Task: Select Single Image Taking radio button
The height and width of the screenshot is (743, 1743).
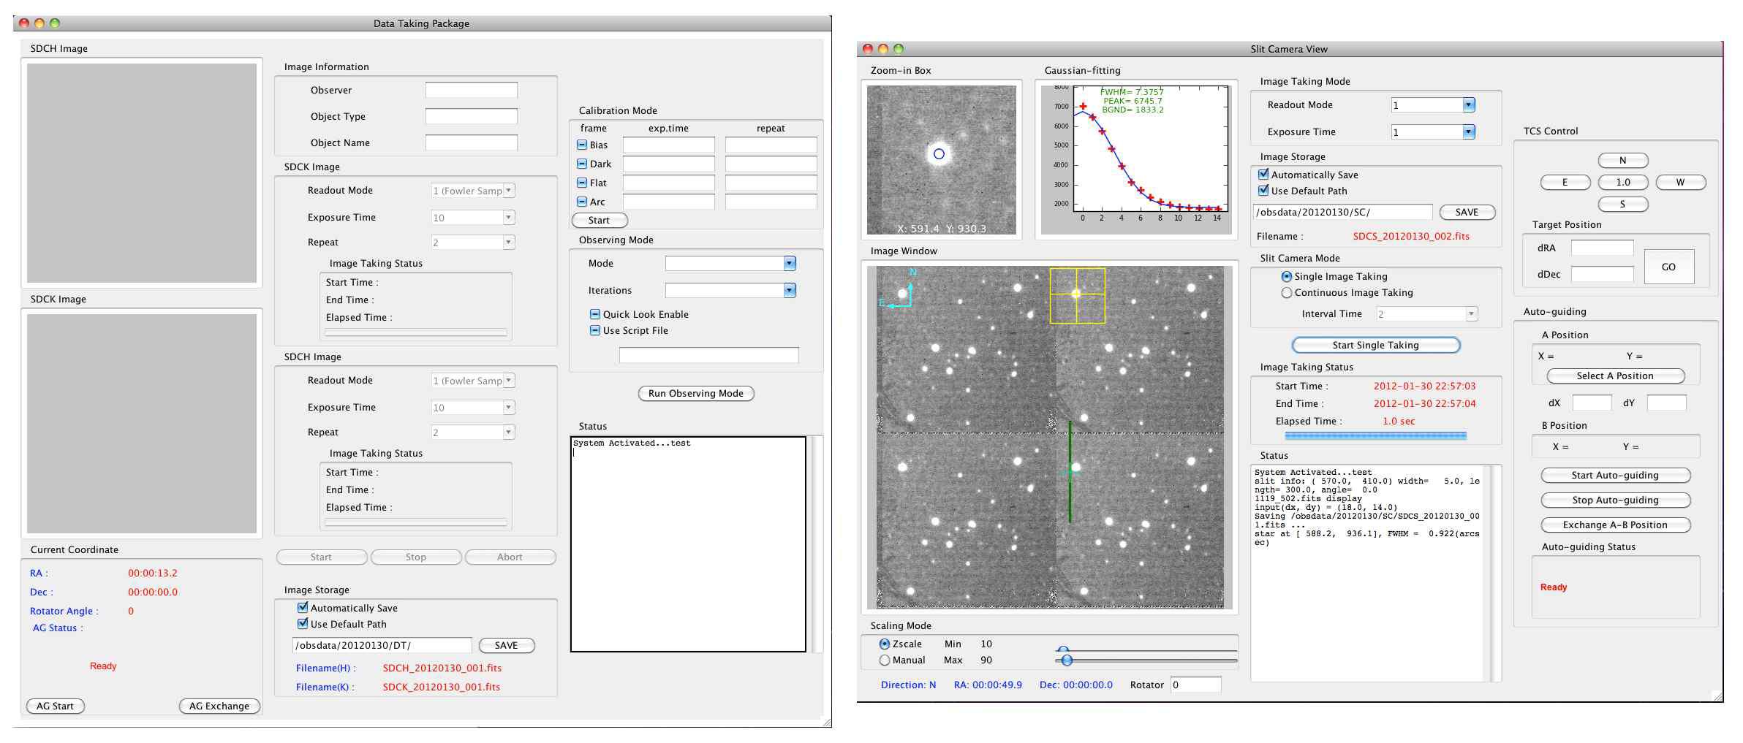Action: point(1287,276)
